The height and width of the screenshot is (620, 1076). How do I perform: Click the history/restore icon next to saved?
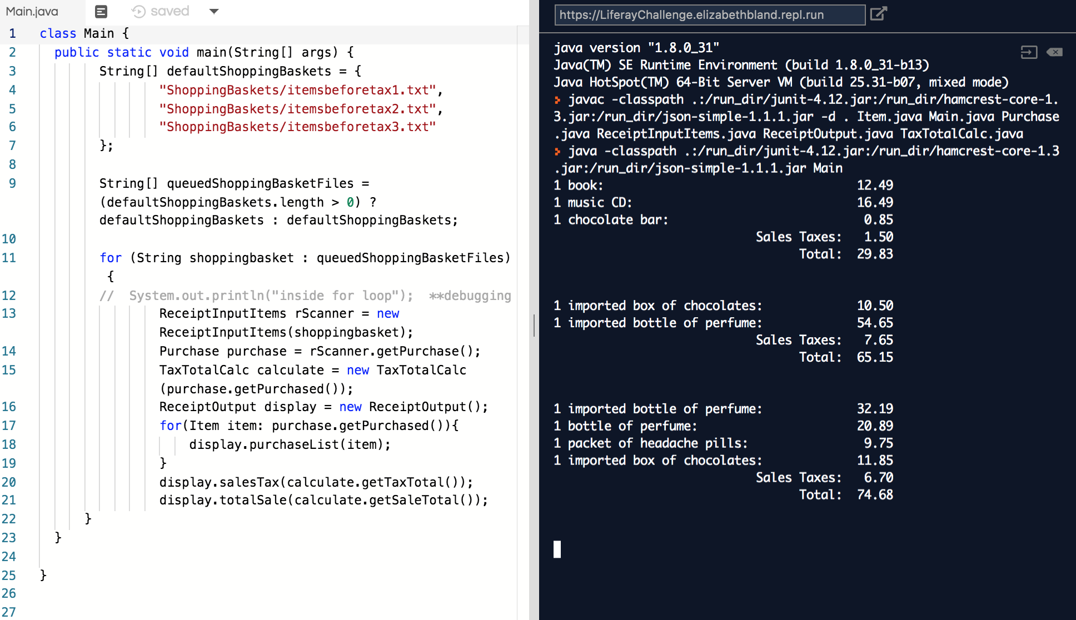point(137,11)
